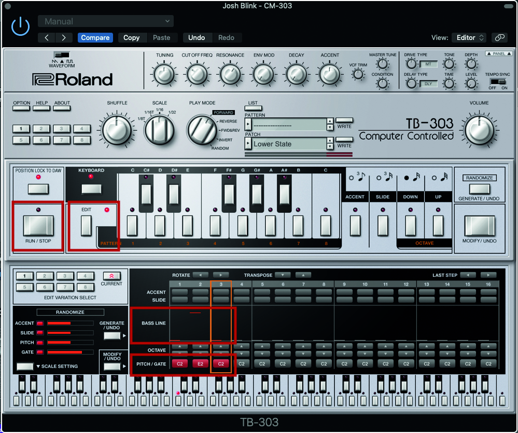Toggle Position Lock to DAW button
The image size is (518, 433).
(x=38, y=189)
